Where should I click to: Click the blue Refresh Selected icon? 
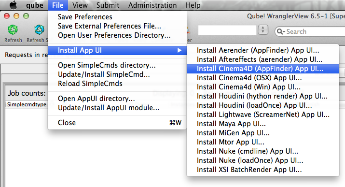pyautogui.click(x=40, y=30)
